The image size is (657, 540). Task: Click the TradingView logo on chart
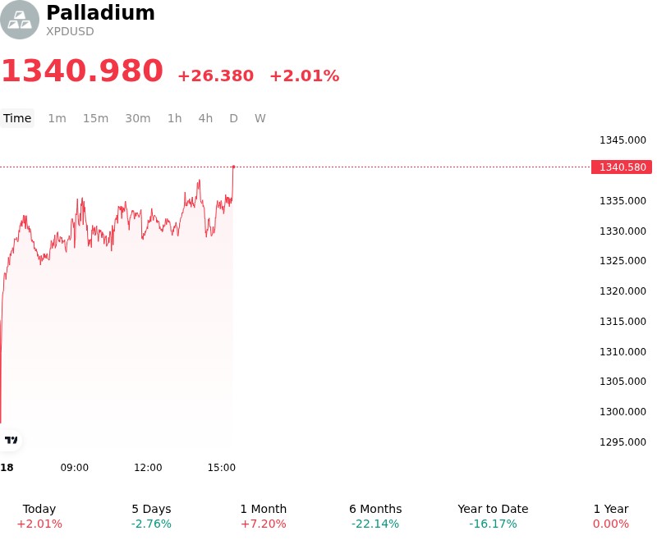pos(11,440)
